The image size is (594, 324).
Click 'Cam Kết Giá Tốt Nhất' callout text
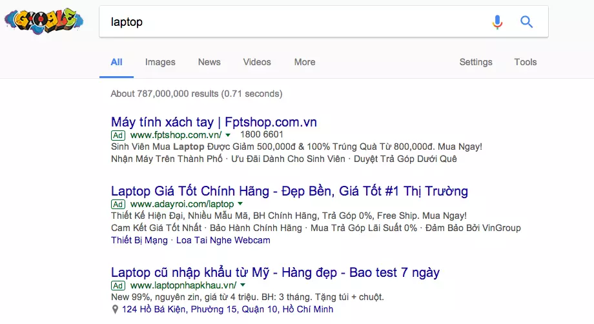[156, 228]
